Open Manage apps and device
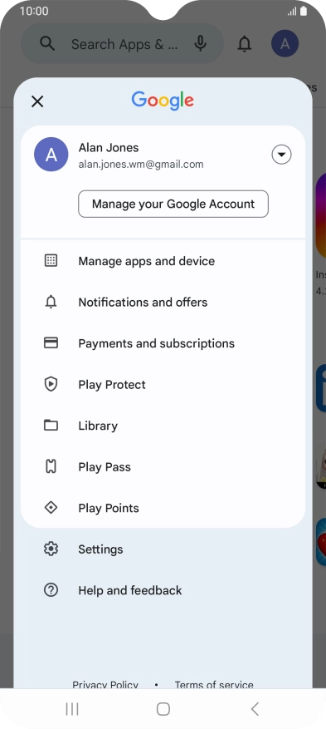The height and width of the screenshot is (729, 326). (163, 261)
